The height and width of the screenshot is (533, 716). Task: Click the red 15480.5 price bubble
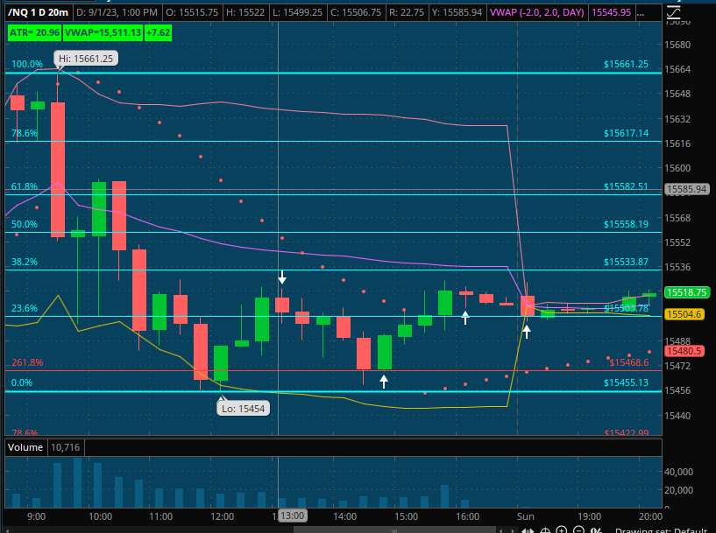[x=684, y=351]
